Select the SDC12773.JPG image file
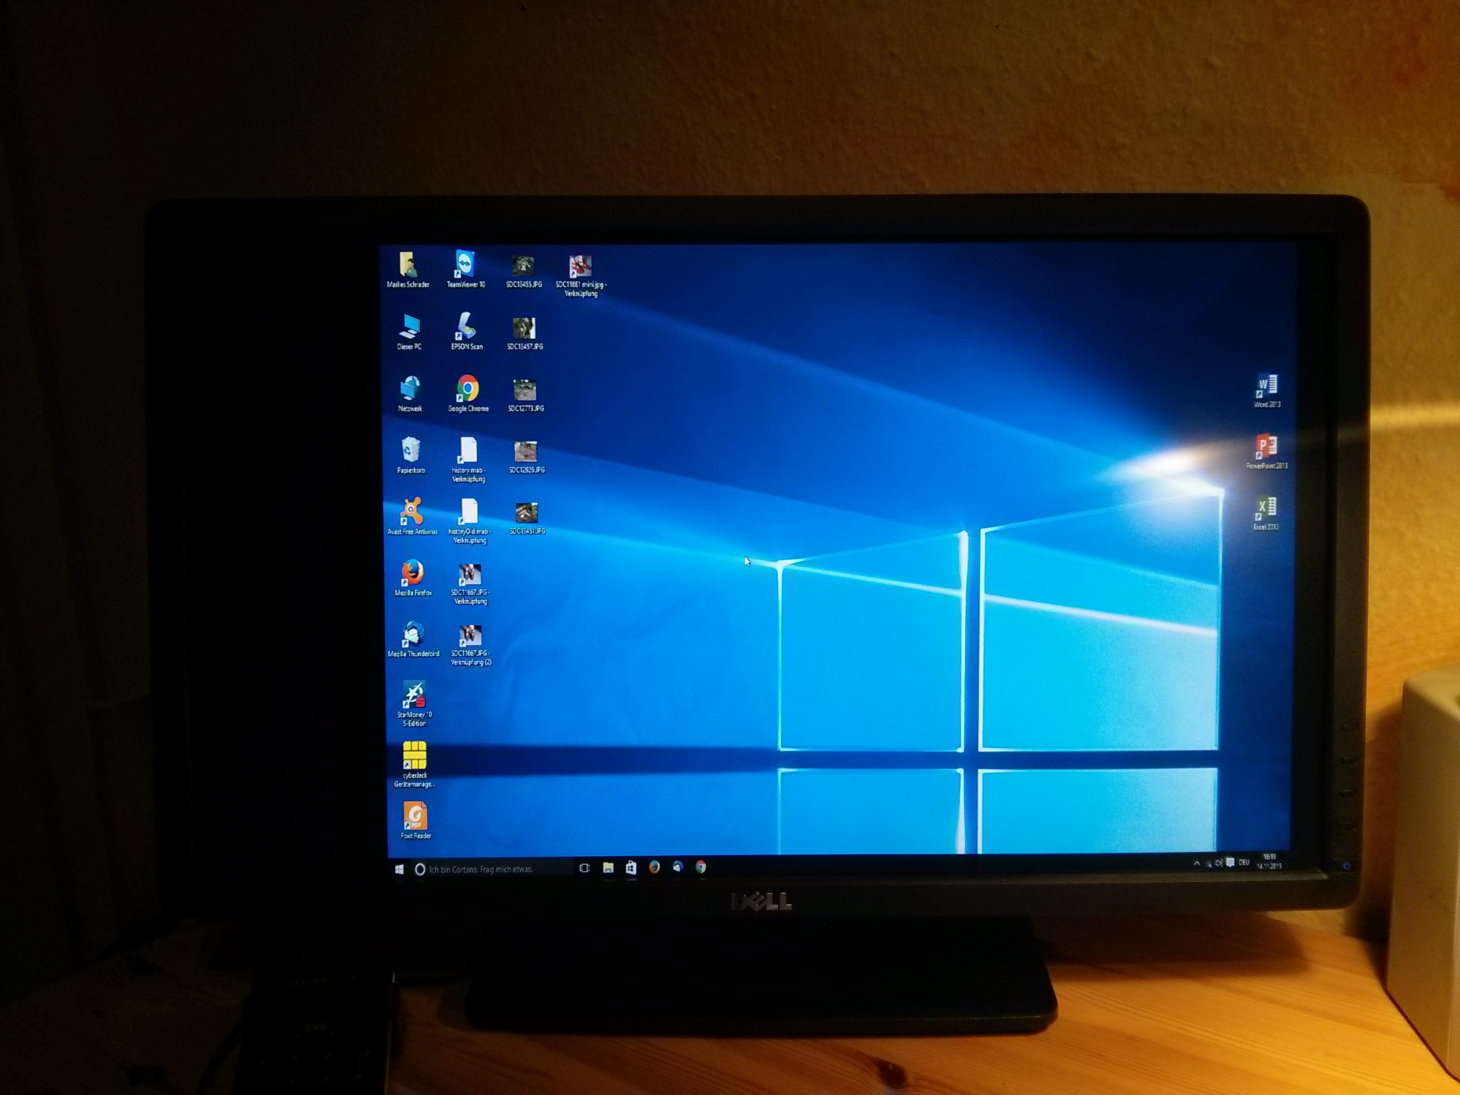Screen dimensions: 1460x1095 [x=526, y=390]
